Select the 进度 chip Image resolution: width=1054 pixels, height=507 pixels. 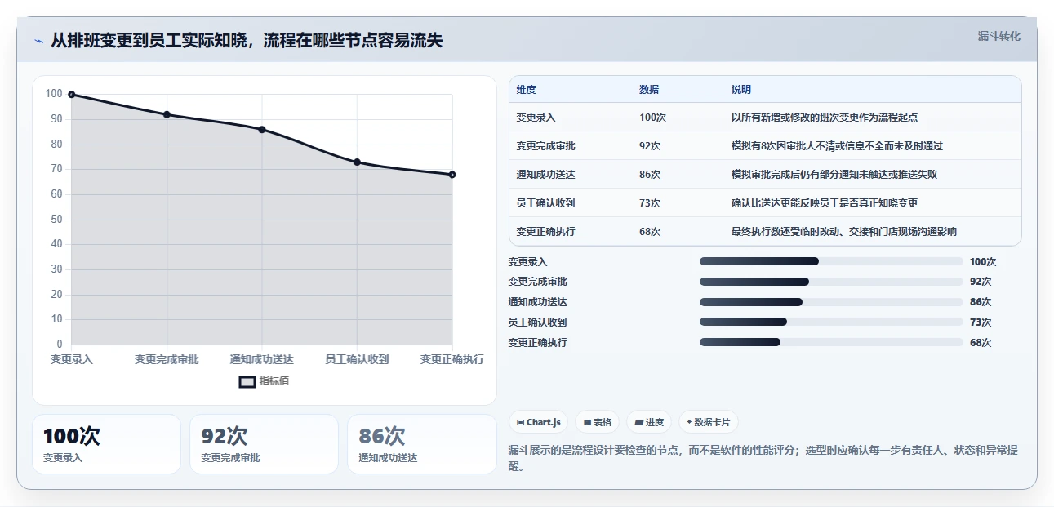click(x=649, y=422)
